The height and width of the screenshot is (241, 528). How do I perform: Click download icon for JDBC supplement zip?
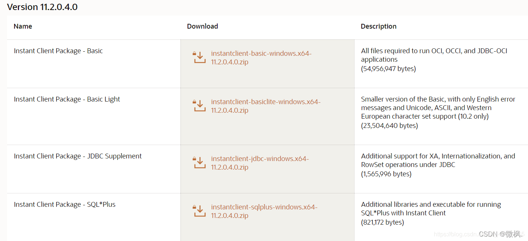pos(199,163)
